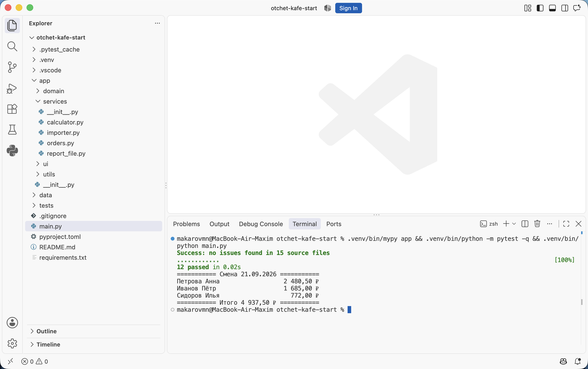Open the Search view icon

12,46
